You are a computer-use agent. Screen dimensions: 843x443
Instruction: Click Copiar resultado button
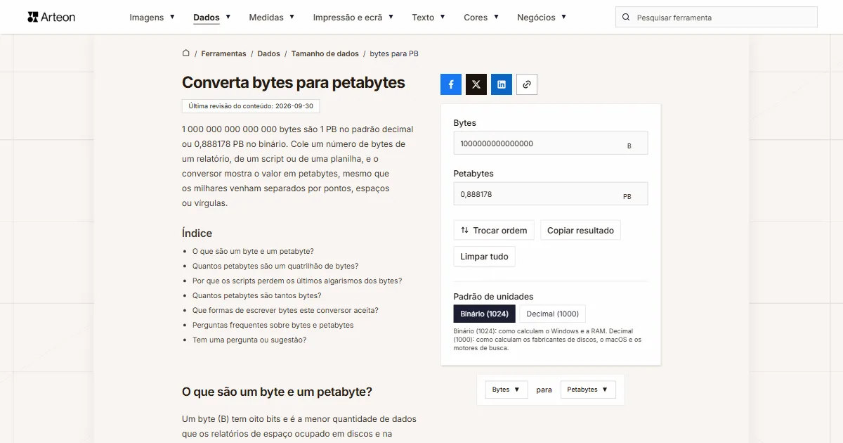[x=580, y=231]
